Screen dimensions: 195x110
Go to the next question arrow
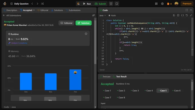[x=37, y=4]
